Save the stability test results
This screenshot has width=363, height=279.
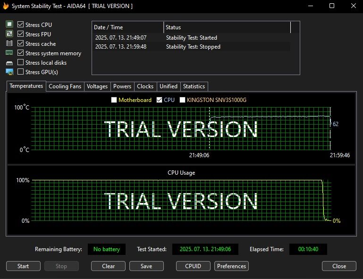(146, 266)
